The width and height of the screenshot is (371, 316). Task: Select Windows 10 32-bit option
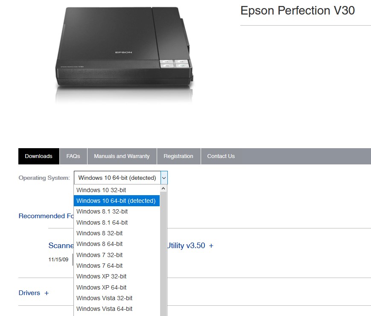pos(117,190)
